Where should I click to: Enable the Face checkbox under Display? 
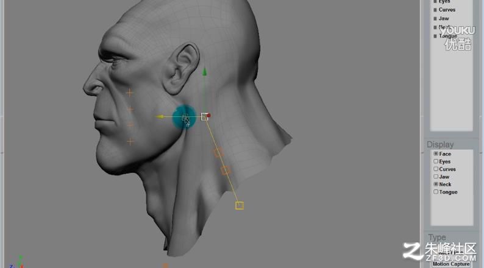point(436,153)
